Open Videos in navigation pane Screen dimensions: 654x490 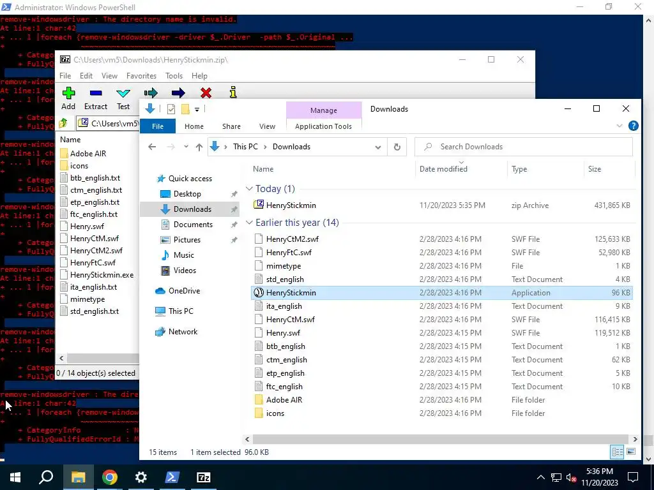pyautogui.click(x=185, y=271)
